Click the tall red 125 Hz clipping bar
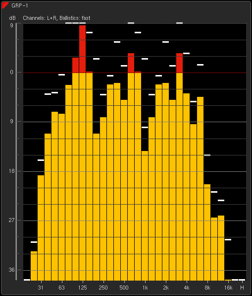Image resolution: width=252 pixels, height=296 pixels. tap(82, 49)
